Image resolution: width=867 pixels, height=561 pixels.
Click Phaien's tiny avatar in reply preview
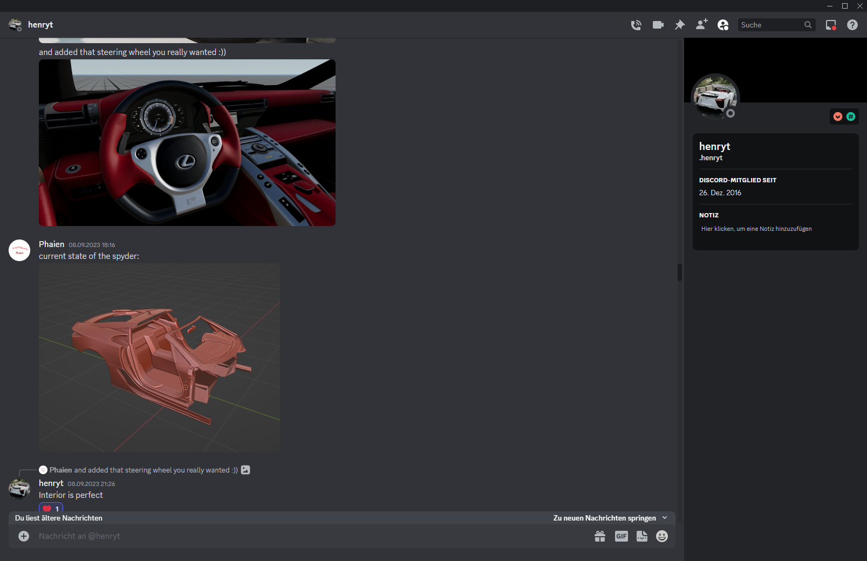[43, 470]
